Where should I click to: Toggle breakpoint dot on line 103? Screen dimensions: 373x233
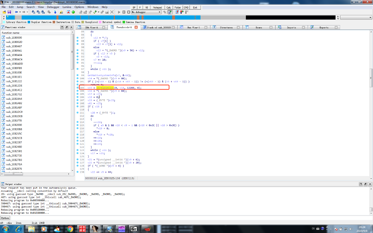pyautogui.click(x=77, y=88)
